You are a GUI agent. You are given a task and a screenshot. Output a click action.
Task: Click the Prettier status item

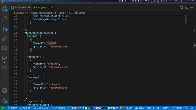pyautogui.click(x=176, y=108)
